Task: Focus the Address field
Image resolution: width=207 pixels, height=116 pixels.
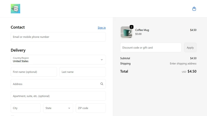Action: pyautogui.click(x=58, y=84)
